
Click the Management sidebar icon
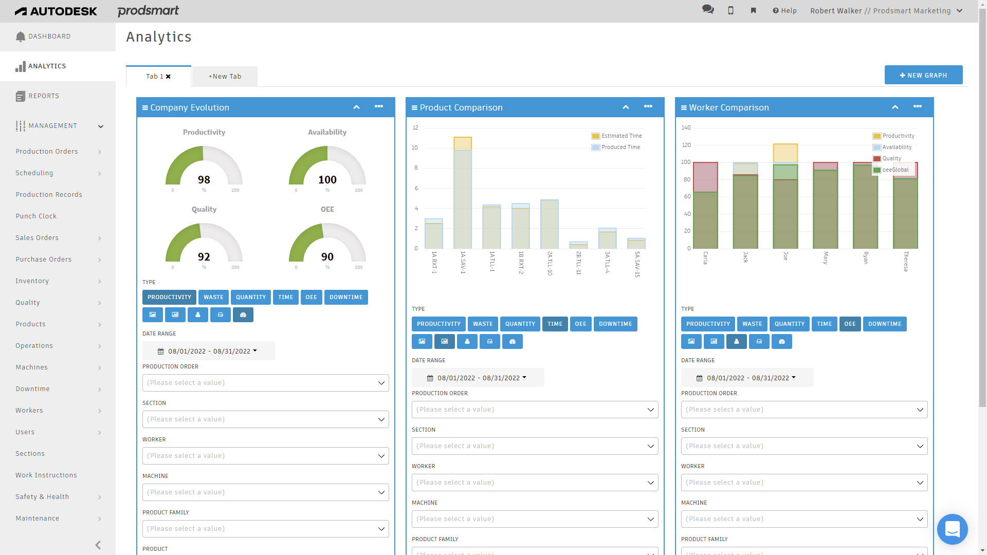coord(21,125)
